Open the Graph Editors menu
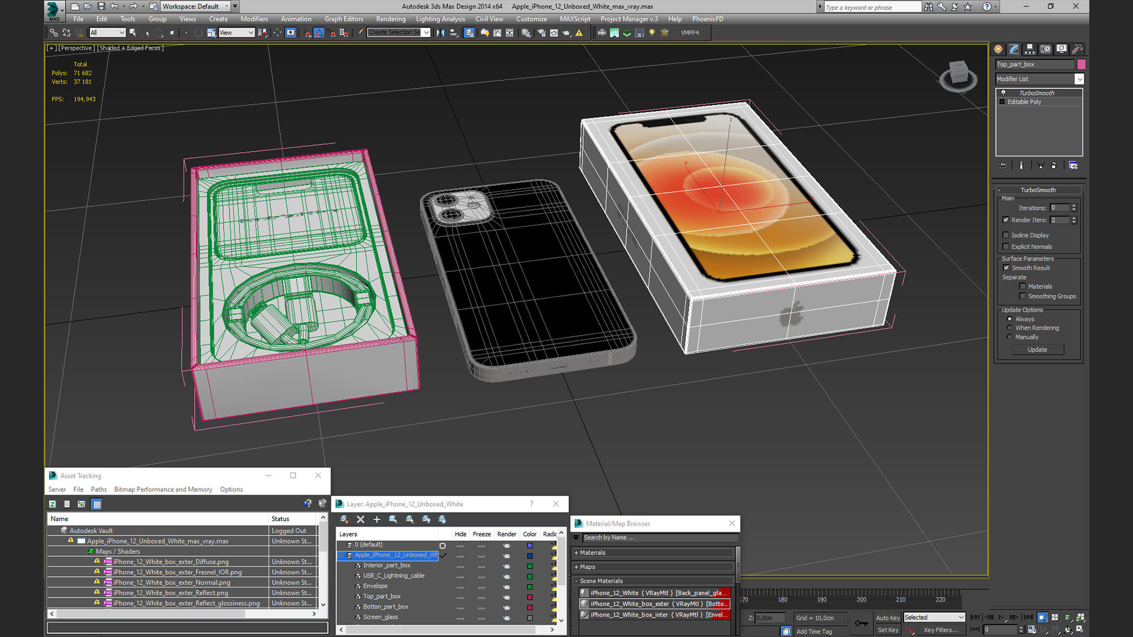The image size is (1133, 637). click(344, 19)
